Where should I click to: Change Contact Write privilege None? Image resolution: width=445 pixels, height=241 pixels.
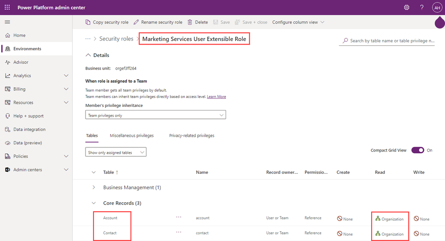click(x=421, y=234)
